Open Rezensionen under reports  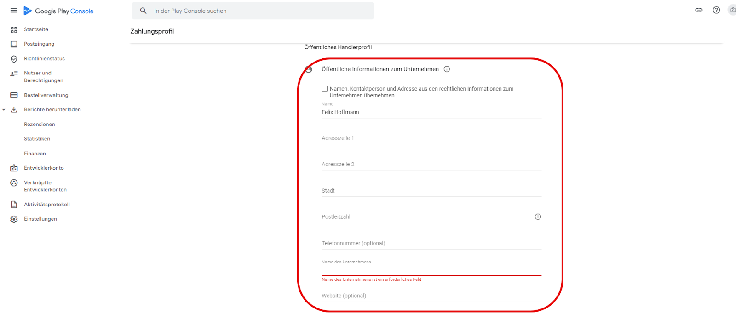[x=40, y=125]
